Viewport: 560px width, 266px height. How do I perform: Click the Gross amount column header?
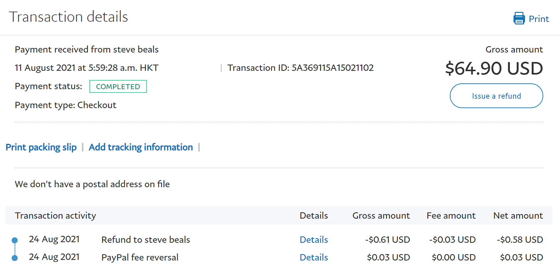pyautogui.click(x=381, y=216)
